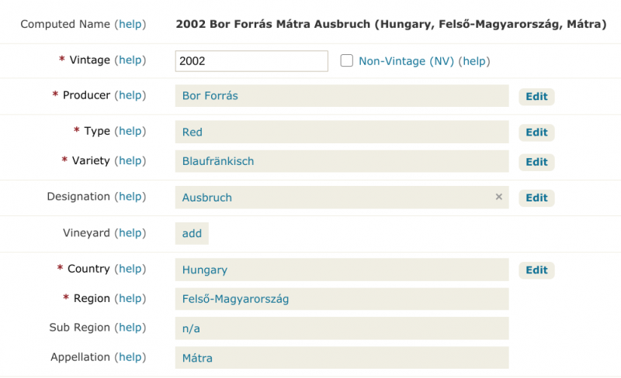This screenshot has height=378, width=621.
Task: Select the Mátra appellation value
Action: pos(342,358)
